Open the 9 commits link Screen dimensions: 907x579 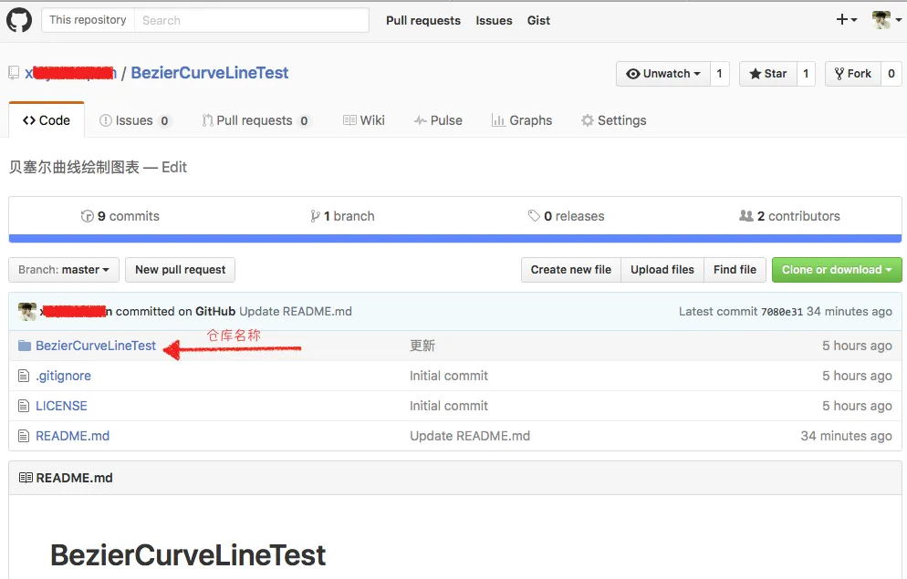tap(120, 216)
